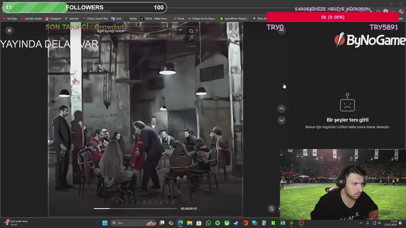
Task: Open the Ookla Speed Test bookmark
Action: pos(95,19)
